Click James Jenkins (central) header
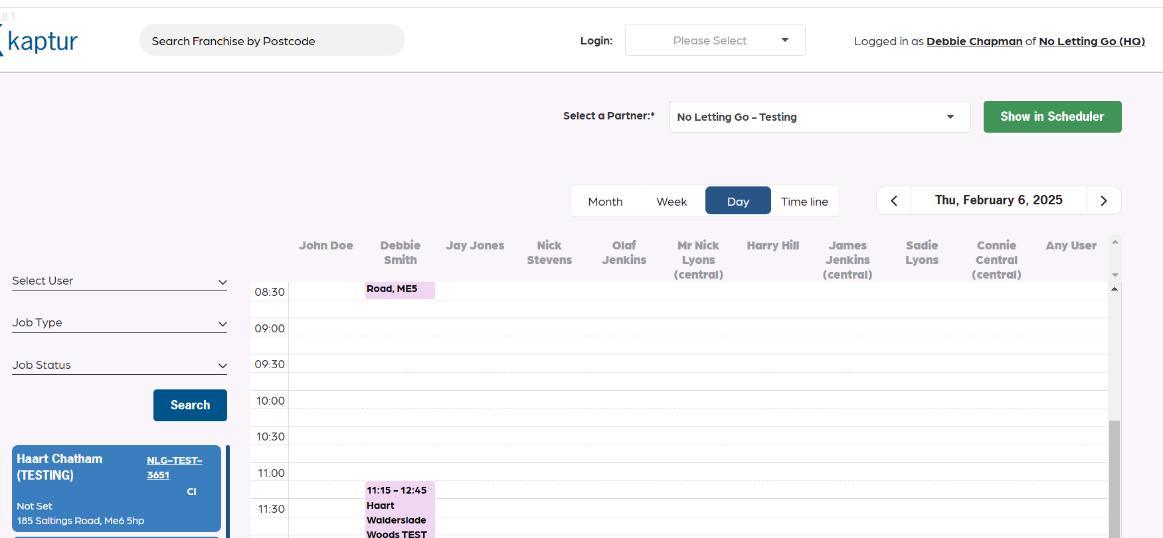Image resolution: width=1163 pixels, height=538 pixels. tap(848, 260)
